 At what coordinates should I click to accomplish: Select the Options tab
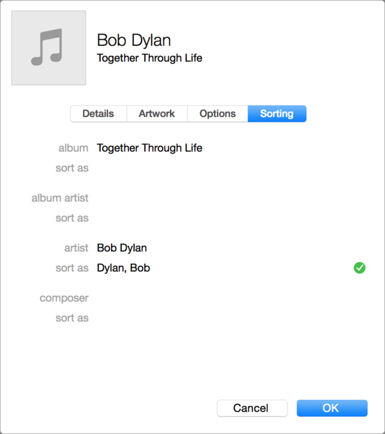tap(218, 114)
